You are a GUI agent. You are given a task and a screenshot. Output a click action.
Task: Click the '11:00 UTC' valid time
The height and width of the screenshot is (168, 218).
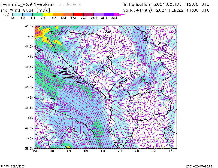coord(198,10)
